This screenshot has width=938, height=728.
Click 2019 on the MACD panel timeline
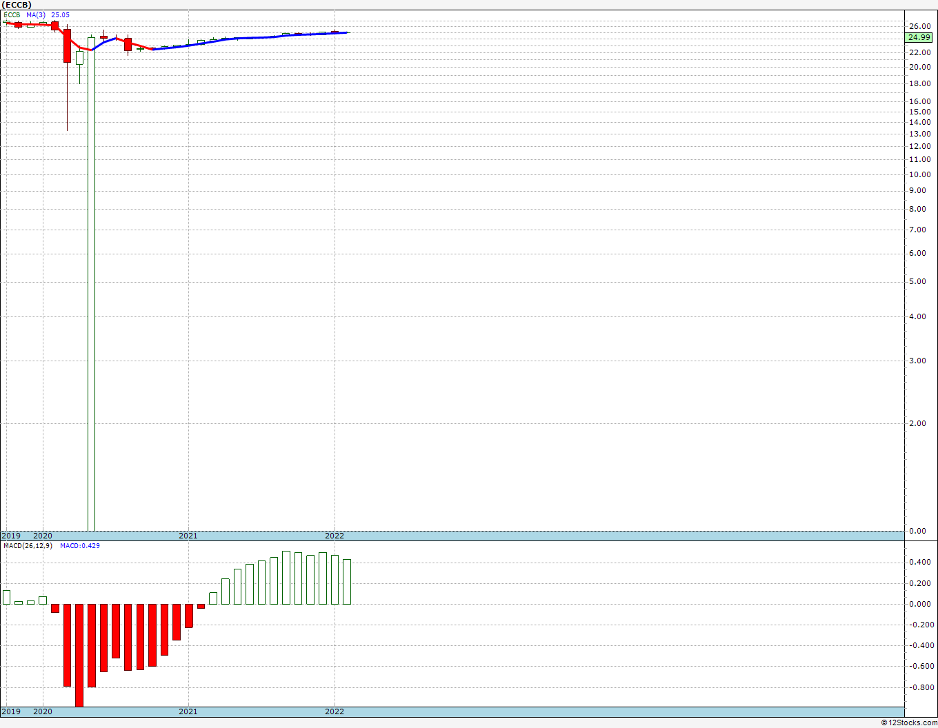coord(10,711)
